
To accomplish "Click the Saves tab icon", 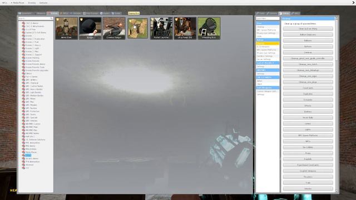I will click(113, 13).
